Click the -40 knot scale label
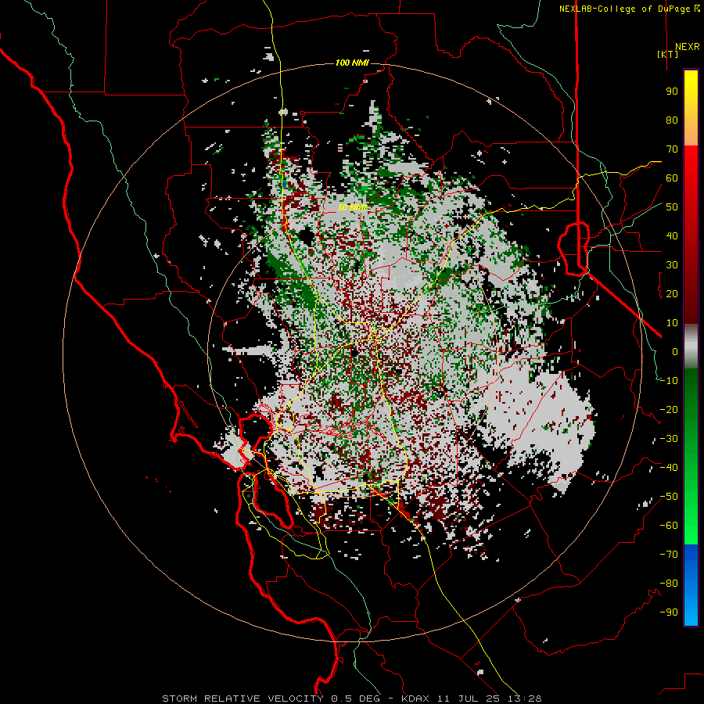 click(669, 468)
